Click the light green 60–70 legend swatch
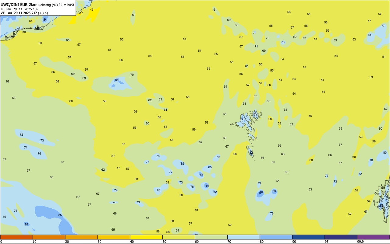The height and width of the screenshot is (244, 390). coord(211,237)
